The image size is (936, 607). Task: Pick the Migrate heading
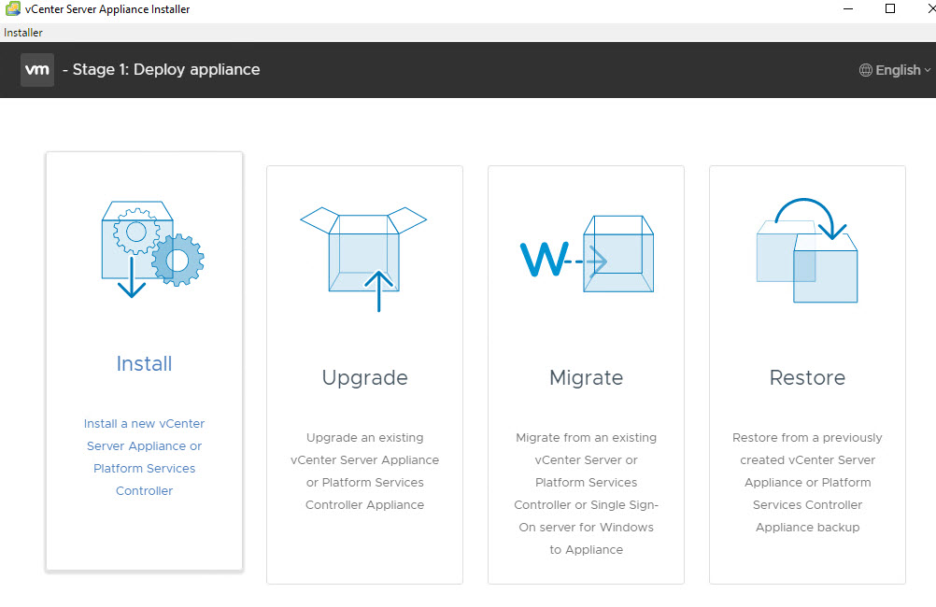[586, 378]
